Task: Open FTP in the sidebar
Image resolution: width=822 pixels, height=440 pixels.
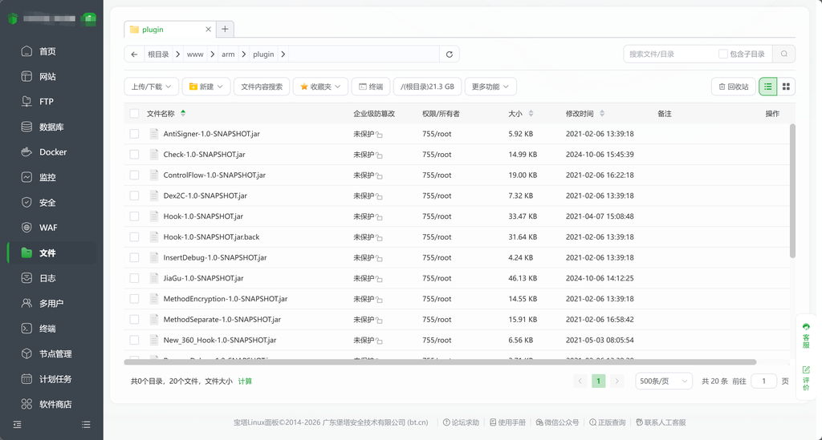Action: pyautogui.click(x=46, y=102)
